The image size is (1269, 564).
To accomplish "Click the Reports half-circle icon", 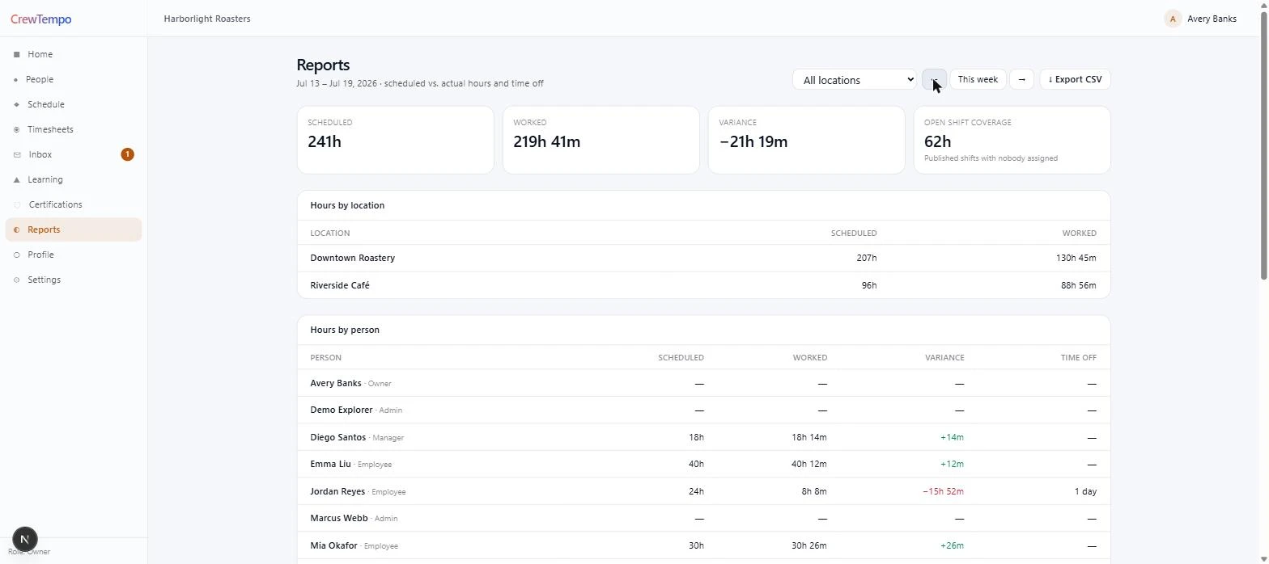I will point(17,229).
